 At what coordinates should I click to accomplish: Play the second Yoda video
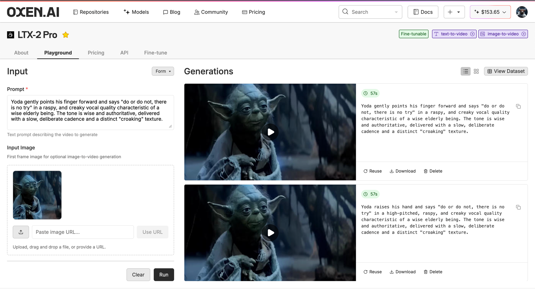270,233
